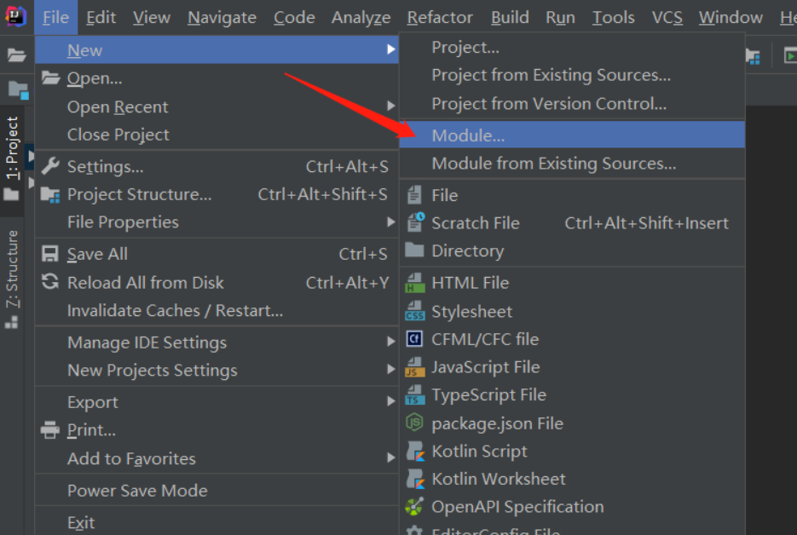Click the JavaScript File JS icon

click(x=415, y=367)
